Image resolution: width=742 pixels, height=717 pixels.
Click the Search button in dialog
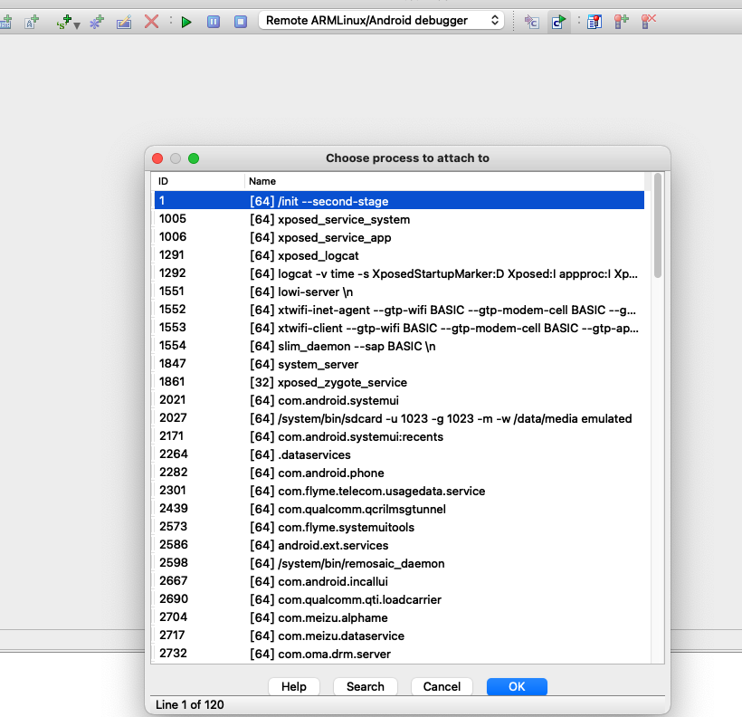(x=366, y=686)
